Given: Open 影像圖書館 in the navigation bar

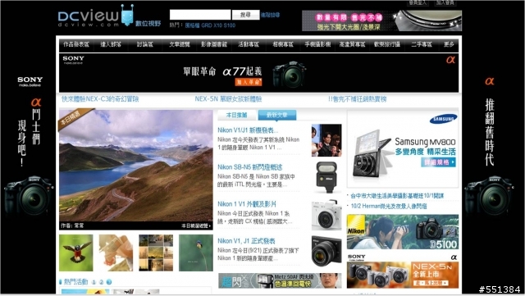Looking at the screenshot, I should 214,44.
